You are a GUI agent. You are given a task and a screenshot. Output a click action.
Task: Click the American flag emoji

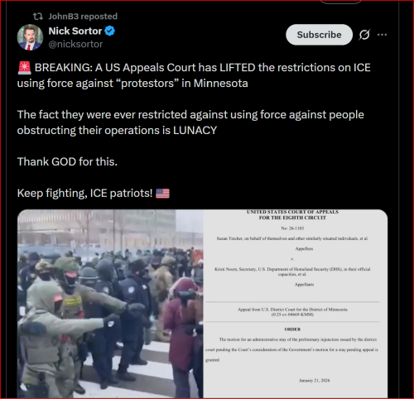[x=162, y=194]
